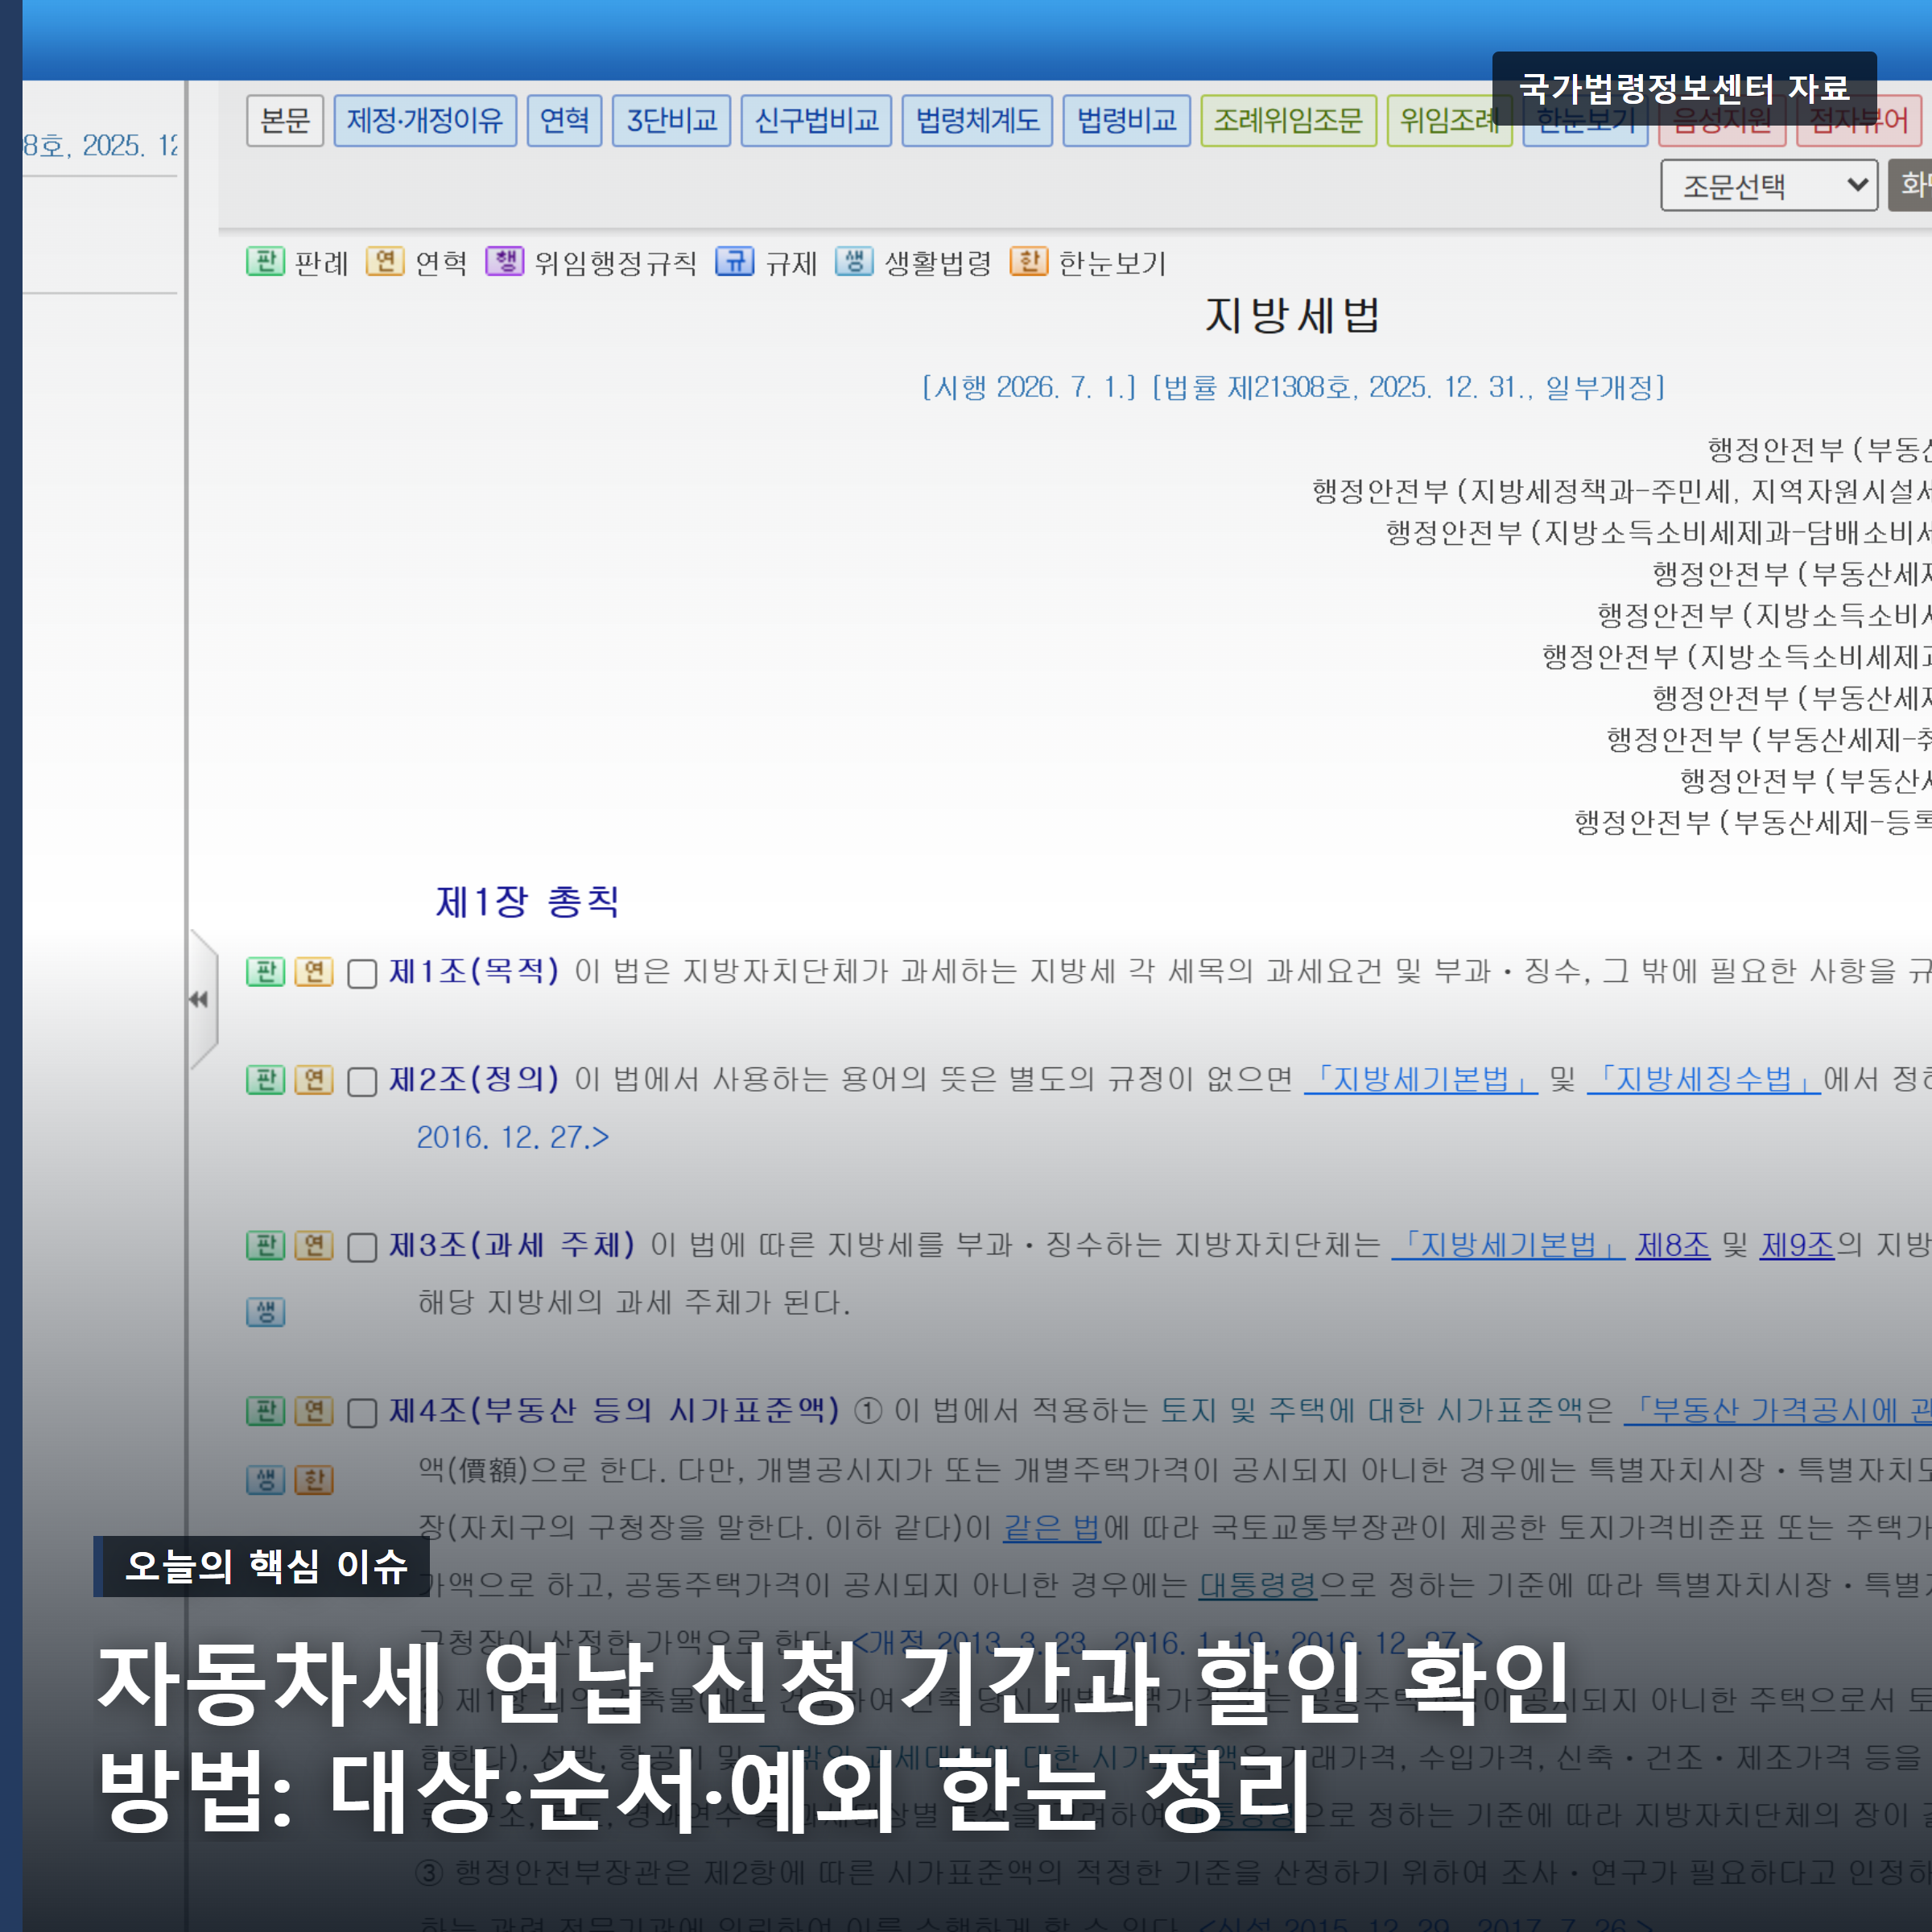The width and height of the screenshot is (1932, 1932).
Task: Open 연혁 icon for 제1조(목적)
Action: [313, 971]
